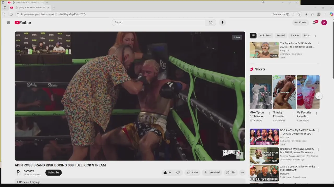Subscribe to the paradox channel
Viewport: 334px width, 187px height.
[53, 172]
